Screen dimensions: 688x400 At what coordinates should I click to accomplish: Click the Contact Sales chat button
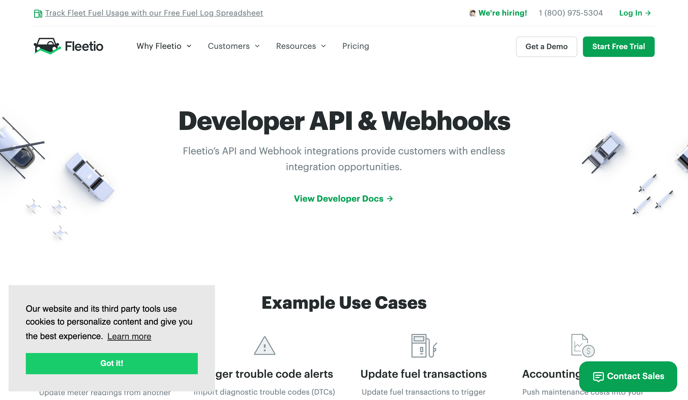point(628,377)
